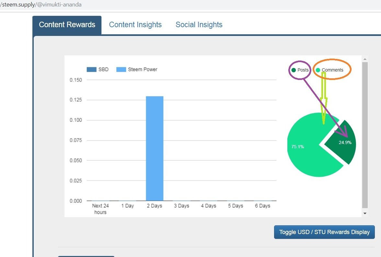Click the '0.150' y-axis value
Viewport: 381px width, 257px height.
pos(76,80)
